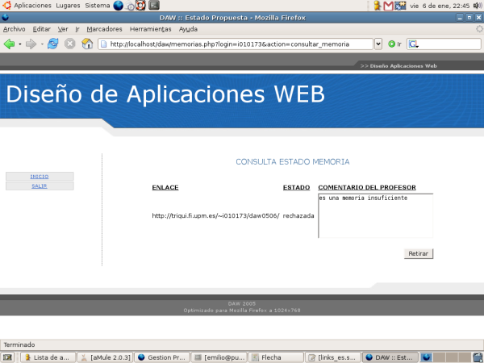Click the COMENTARIO DEL PROFESOR header

point(367,187)
